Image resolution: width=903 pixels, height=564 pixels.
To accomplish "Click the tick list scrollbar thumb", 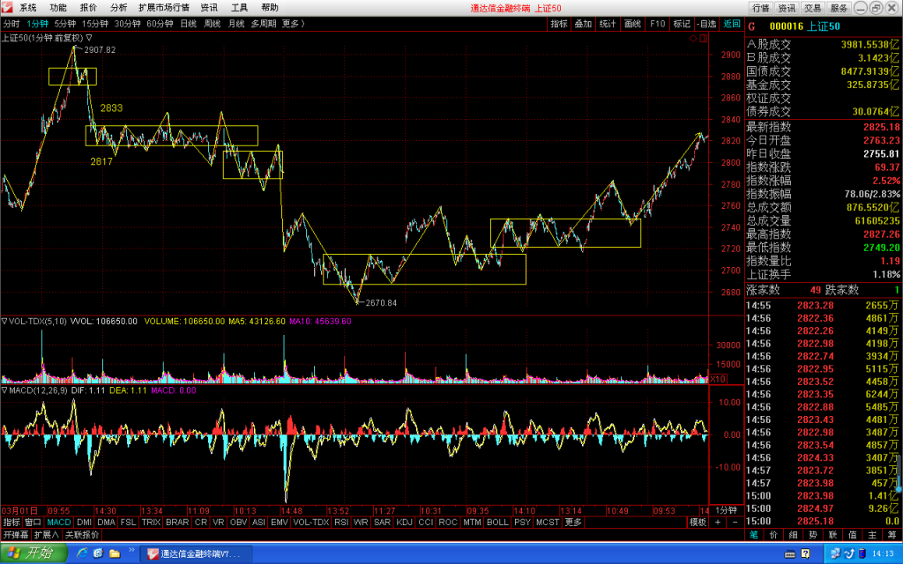I will [x=899, y=472].
